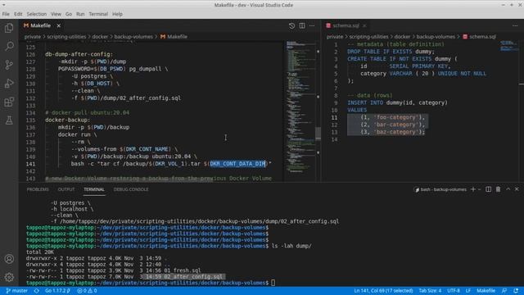Click 'backup-volumes' breadcrumb in Makefile editor
524x295 pixels.
[133, 37]
